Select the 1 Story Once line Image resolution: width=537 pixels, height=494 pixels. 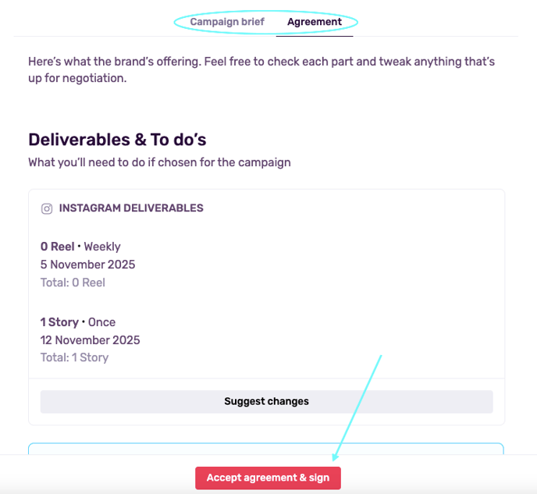78,322
